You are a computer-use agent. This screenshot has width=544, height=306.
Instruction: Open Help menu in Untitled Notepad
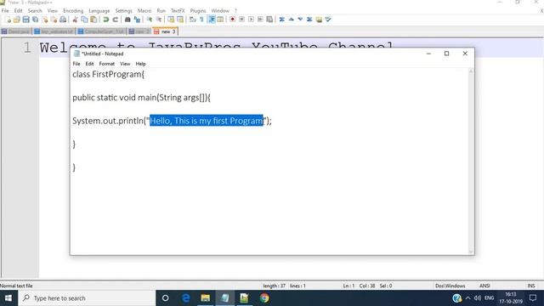140,64
